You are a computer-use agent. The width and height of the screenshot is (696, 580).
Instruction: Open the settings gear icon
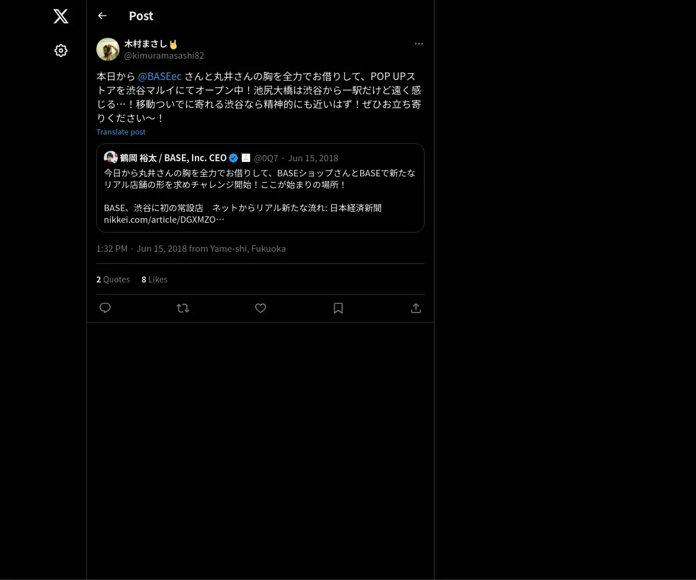(61, 50)
